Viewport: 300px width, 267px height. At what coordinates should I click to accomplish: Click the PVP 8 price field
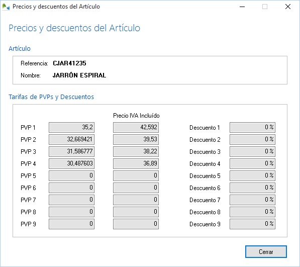click(x=71, y=212)
